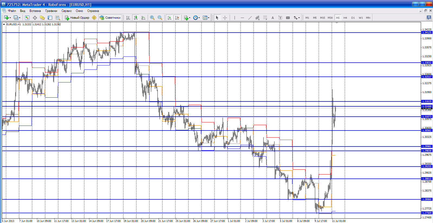The height and width of the screenshot is (223, 433).
Task: Open the Navigator panel
Action: 42,18
